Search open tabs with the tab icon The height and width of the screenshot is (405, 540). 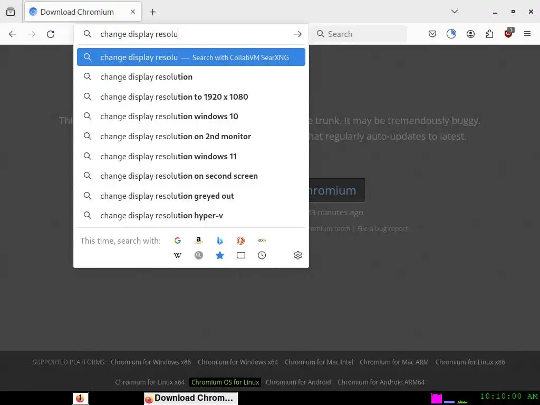click(x=241, y=255)
